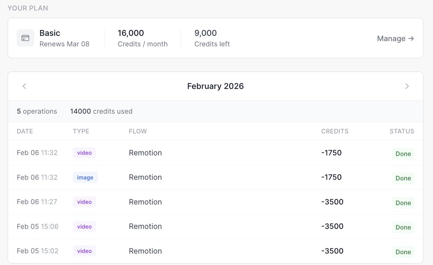Click Remotion flow in Feb 06 11:27 row

pyautogui.click(x=145, y=202)
